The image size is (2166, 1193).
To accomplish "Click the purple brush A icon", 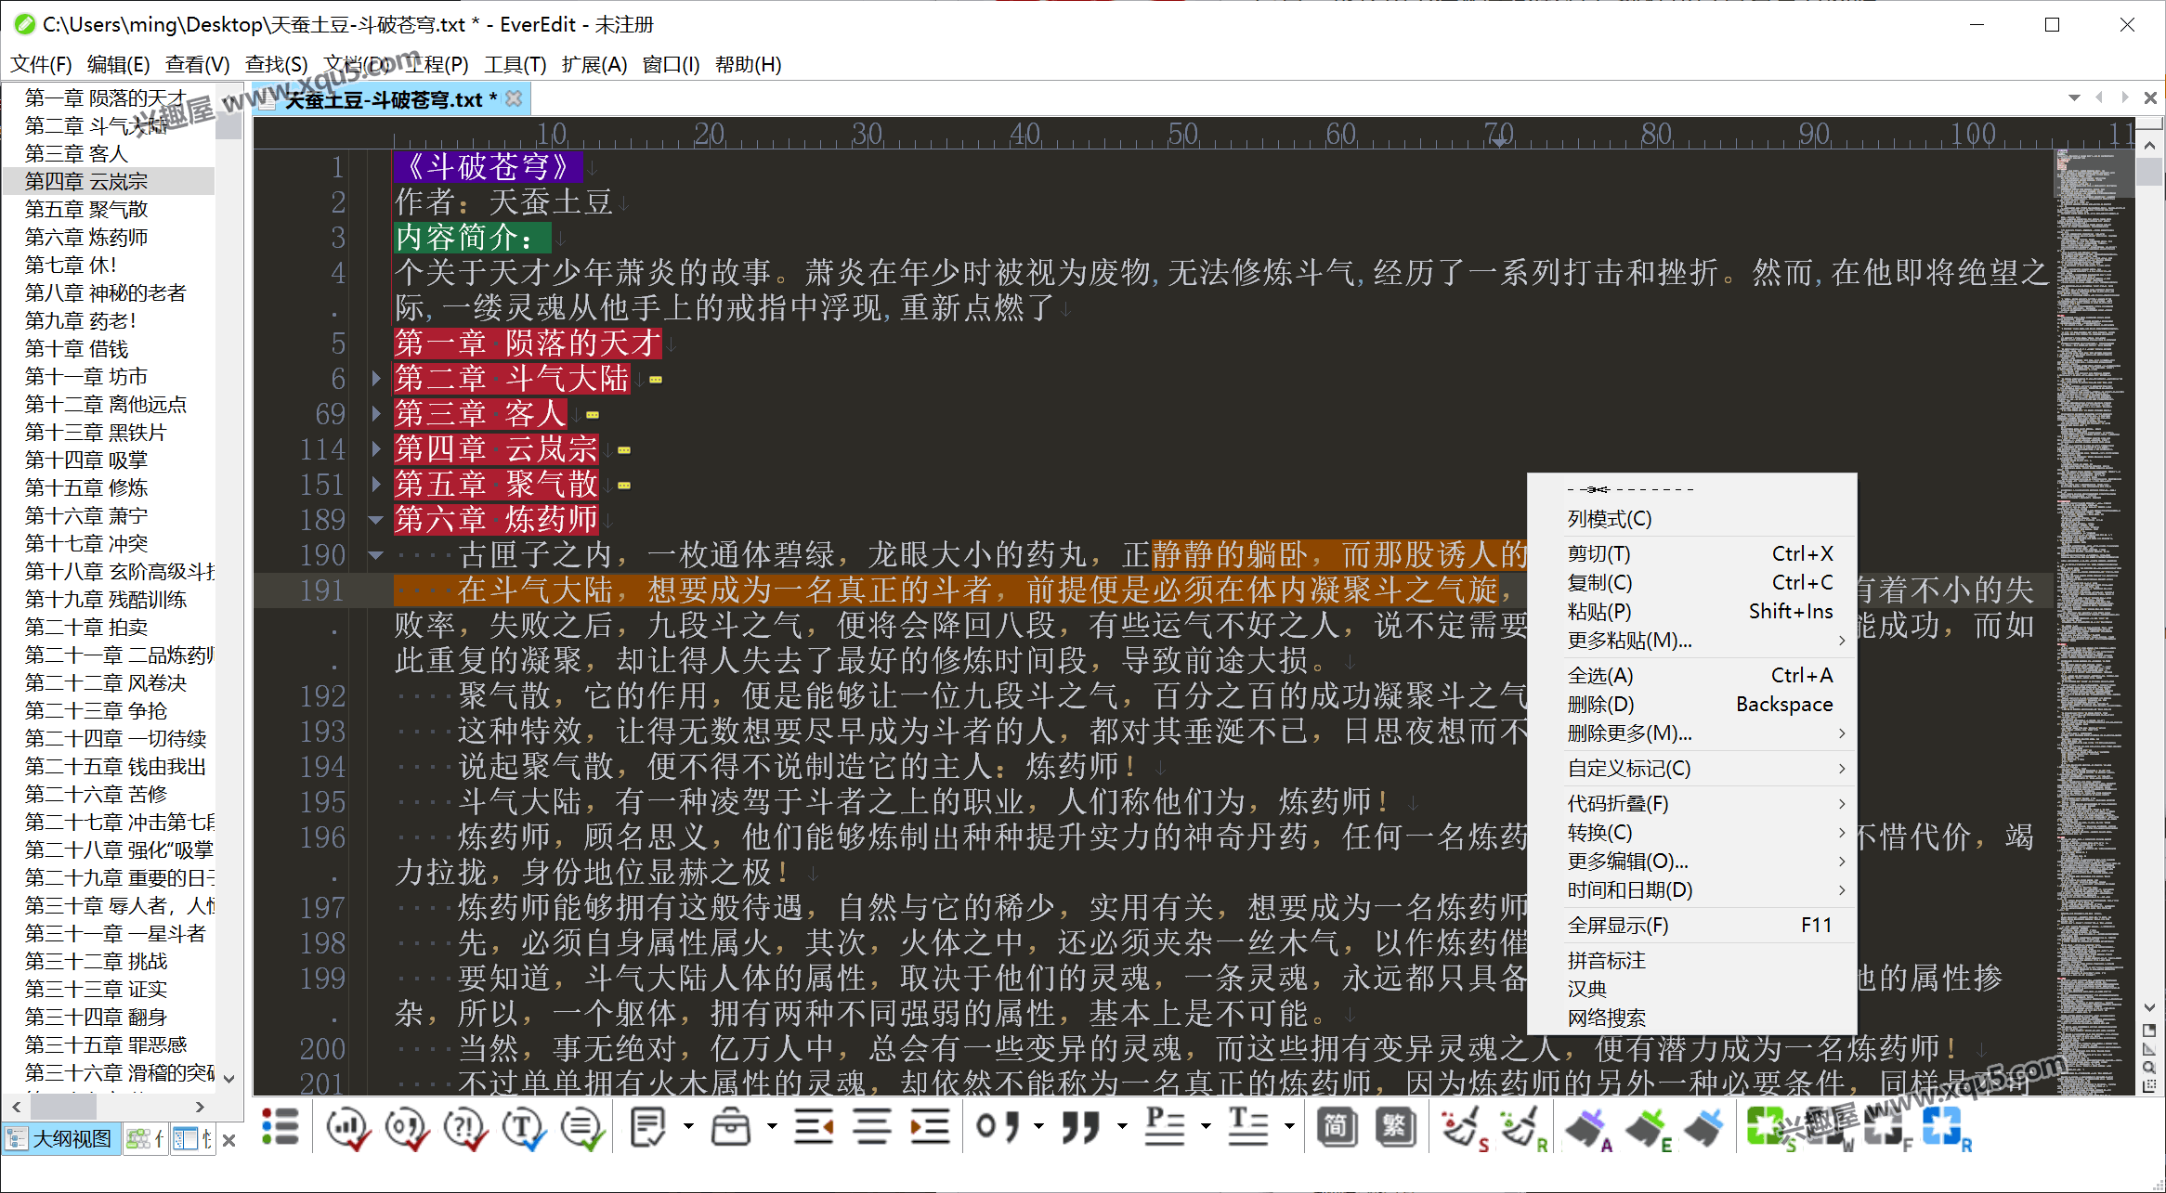I will 1589,1129.
